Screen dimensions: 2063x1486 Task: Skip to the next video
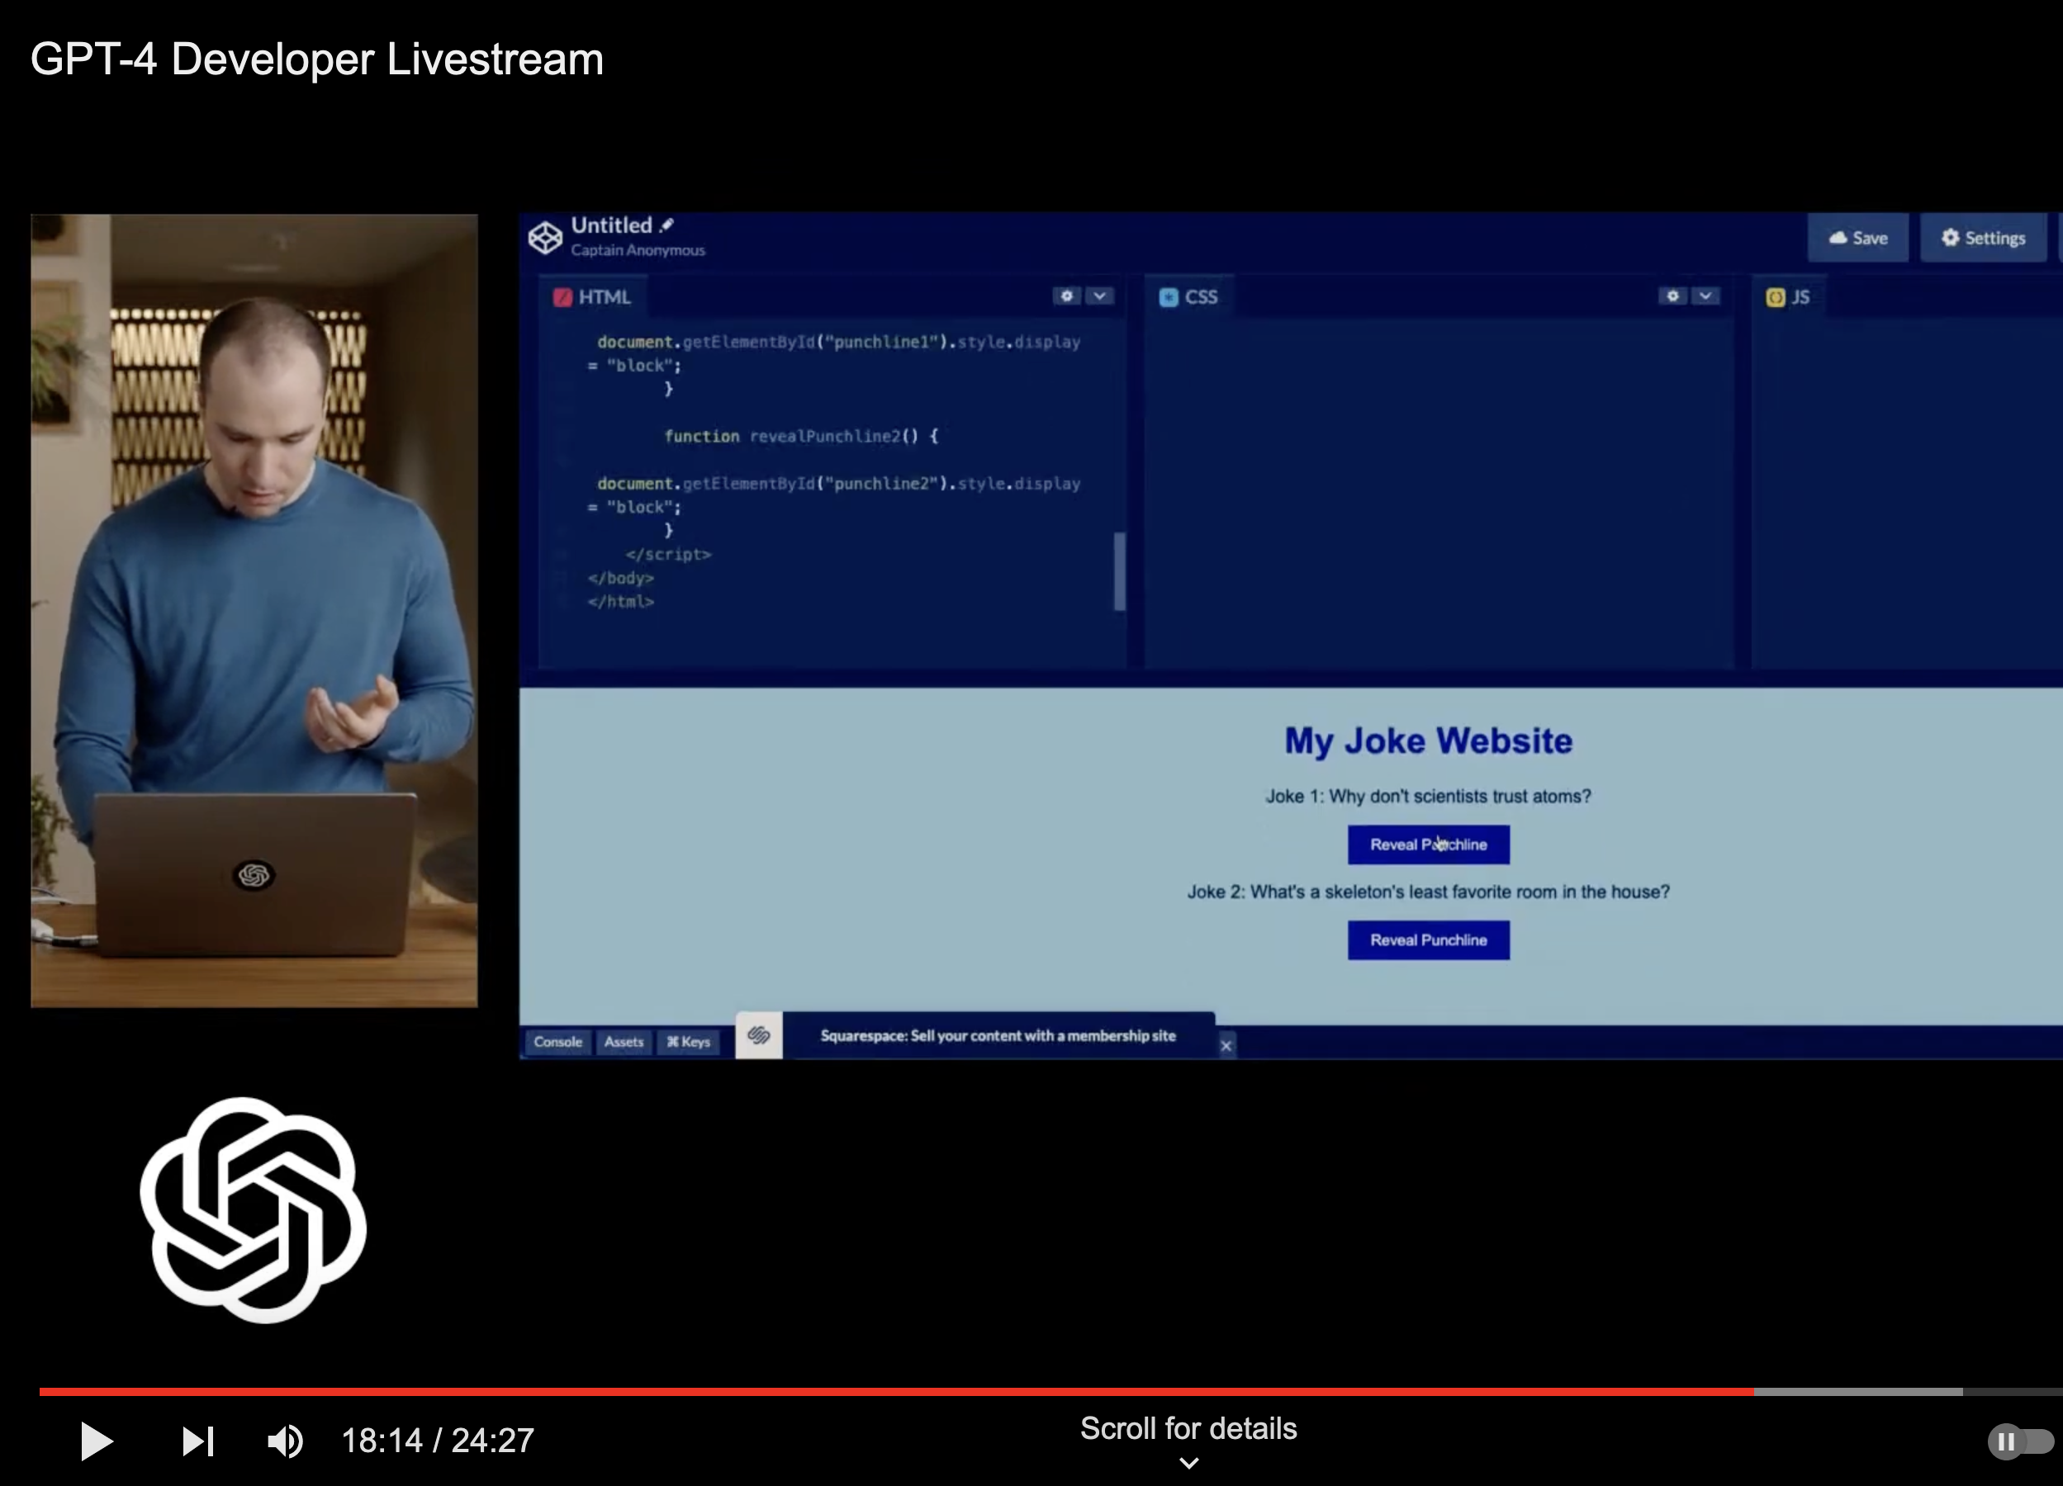click(x=197, y=1441)
